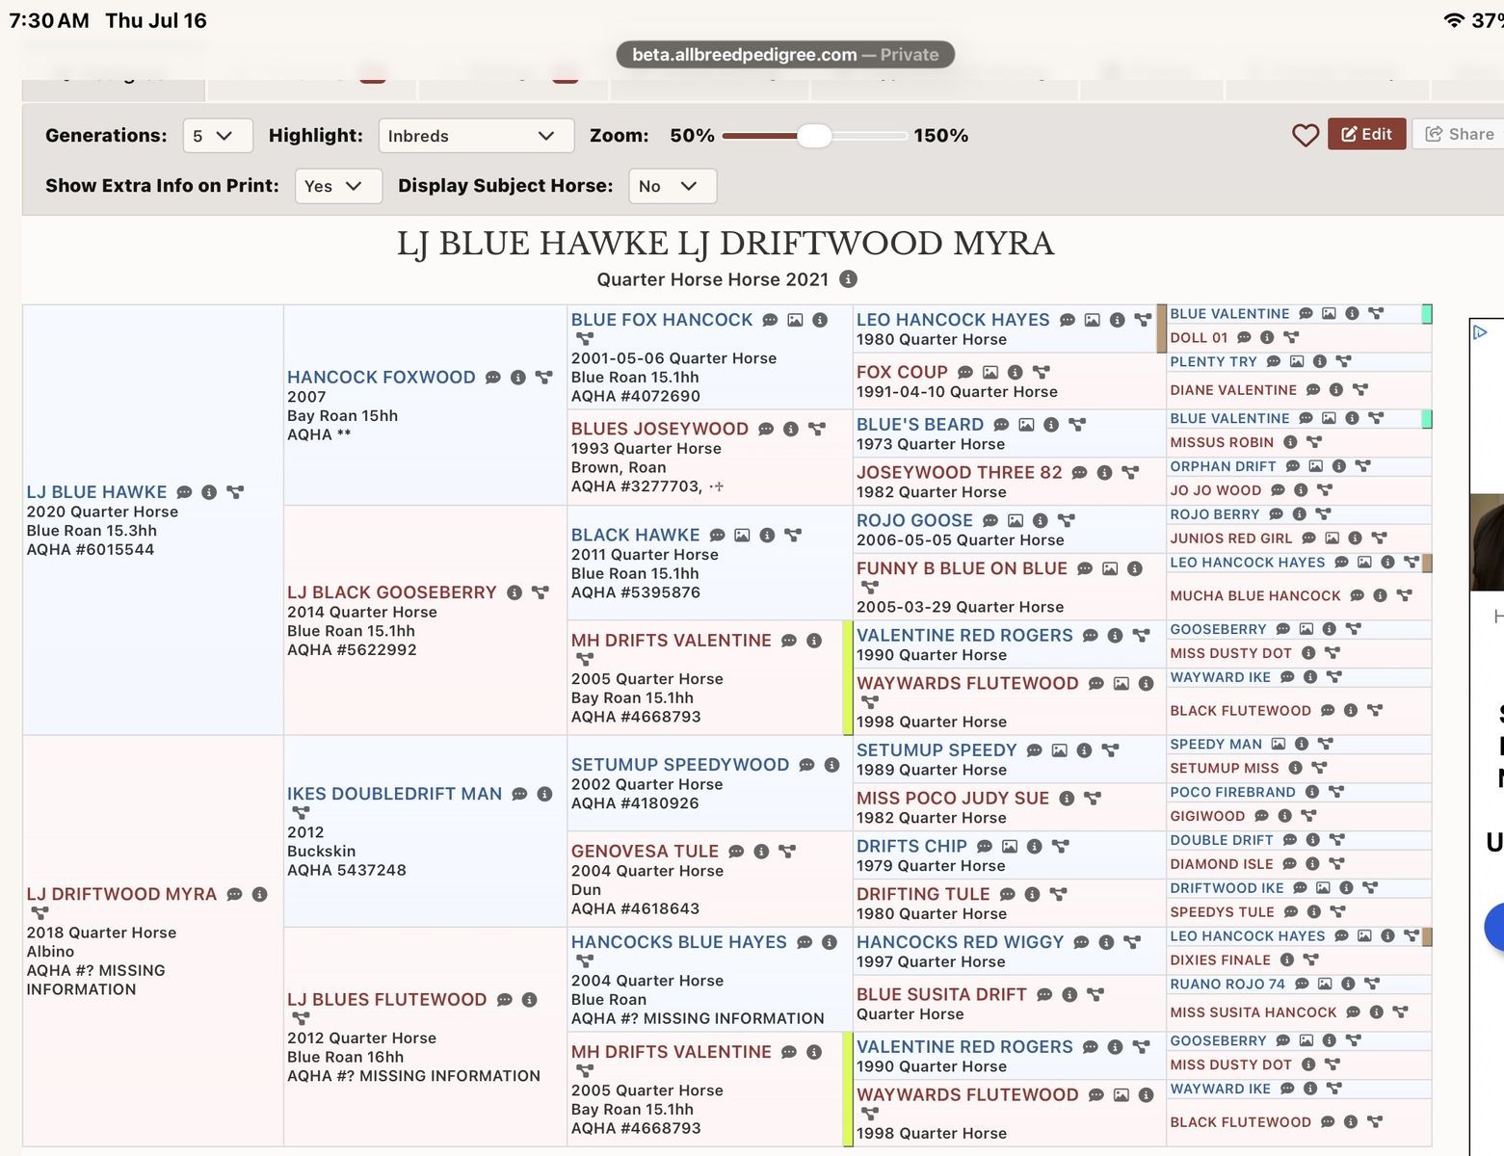Viewport: 1504px width, 1156px height.
Task: Click comment icon next to IKES DOUBLEDRIFT MAN
Action: pyautogui.click(x=519, y=794)
